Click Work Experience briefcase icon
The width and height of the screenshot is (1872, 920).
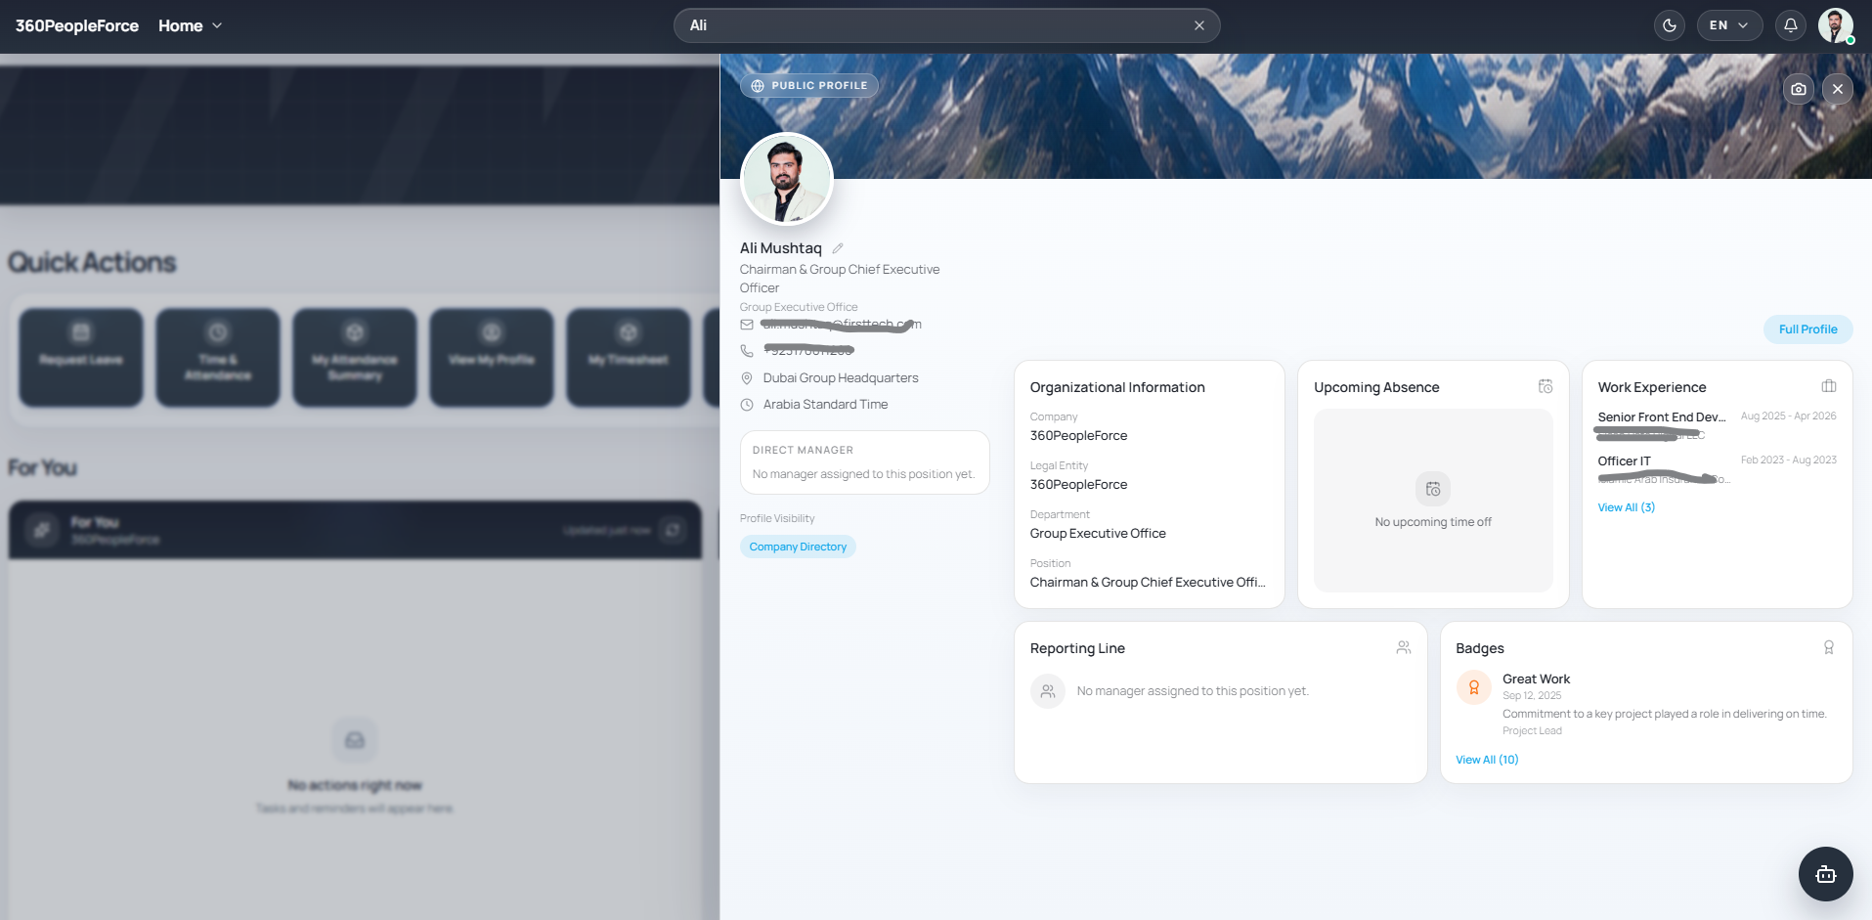(1829, 386)
